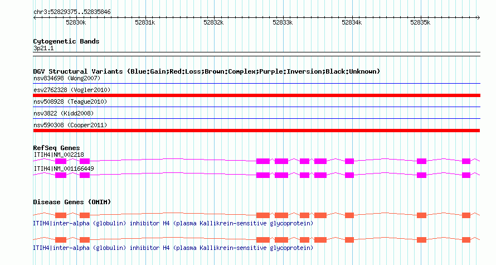Click the 52831k ruler label
This screenshot has width=496, height=265.
pos(145,22)
